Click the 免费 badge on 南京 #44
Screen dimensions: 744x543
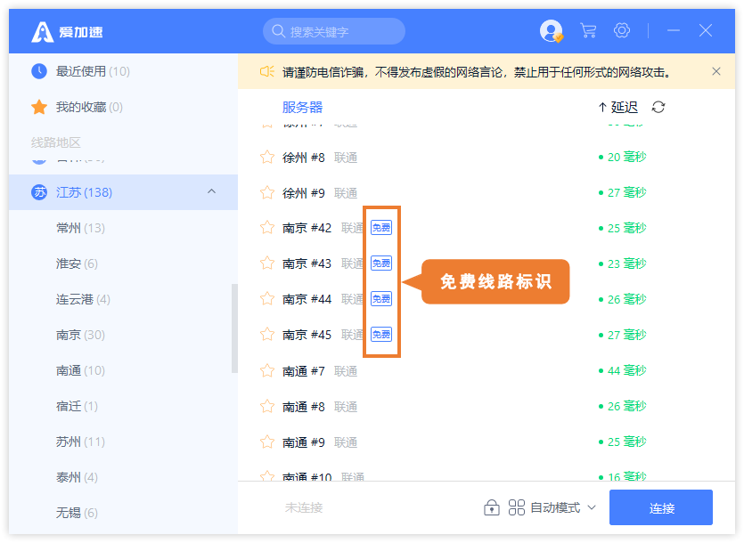(381, 299)
